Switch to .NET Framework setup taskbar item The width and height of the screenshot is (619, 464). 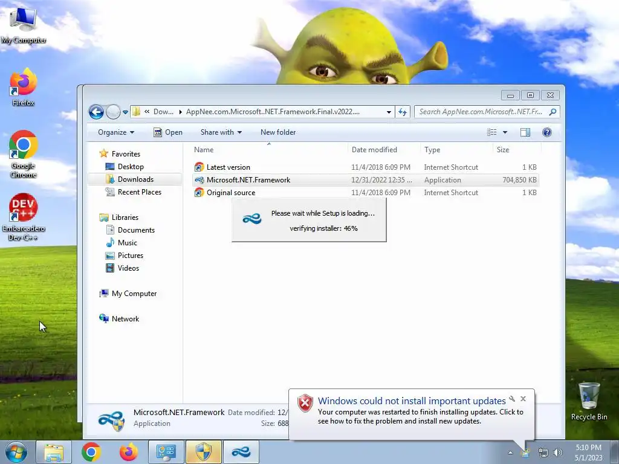(x=241, y=452)
